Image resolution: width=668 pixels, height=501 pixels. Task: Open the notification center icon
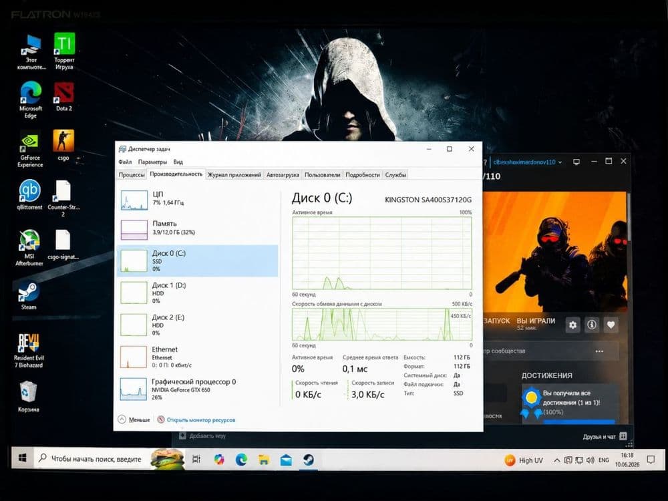point(651,460)
